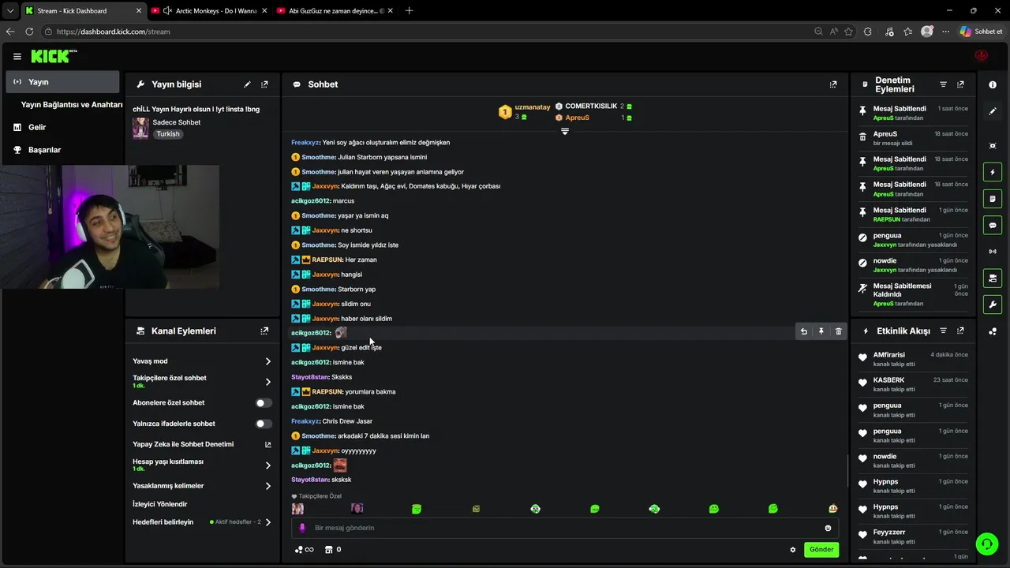This screenshot has height=568, width=1010.
Task: Click RAEPSUN username saying Her zaman
Action: [327, 260]
